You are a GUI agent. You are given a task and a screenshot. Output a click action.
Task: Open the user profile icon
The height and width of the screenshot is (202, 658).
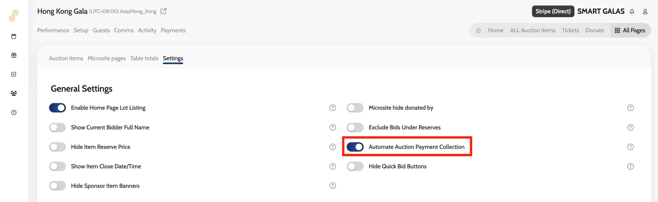645,12
